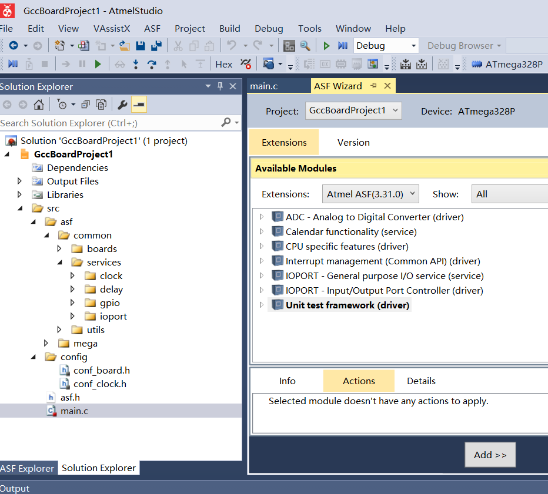The width and height of the screenshot is (548, 494).
Task: Expand the clock folder
Action: click(72, 275)
